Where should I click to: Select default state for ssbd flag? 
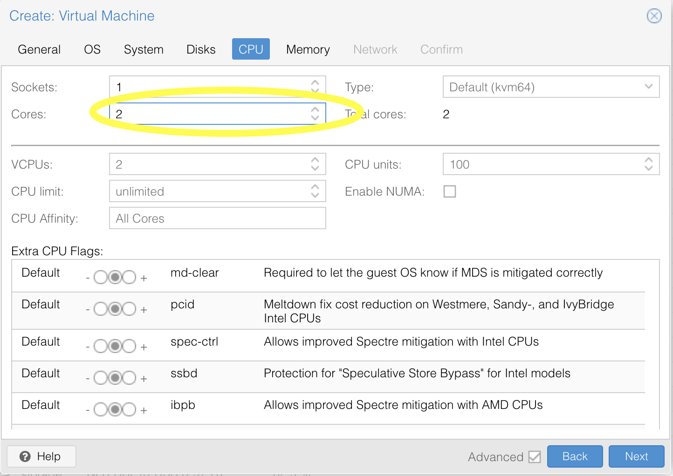(115, 378)
